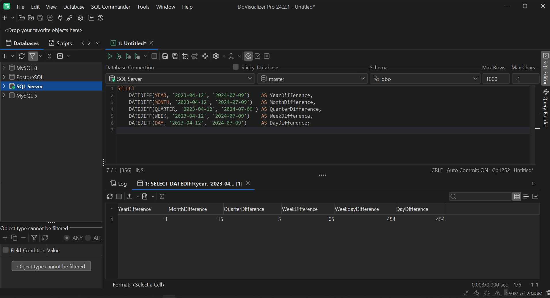Click the Object type cannot be filtered button
The height and width of the screenshot is (298, 550).
(51, 266)
